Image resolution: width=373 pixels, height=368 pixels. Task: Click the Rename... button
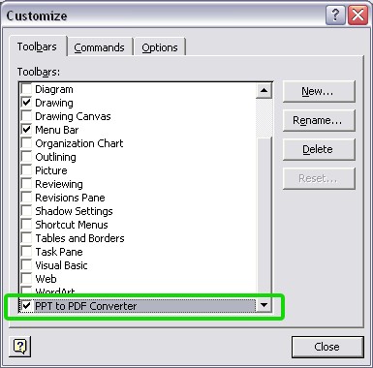[x=319, y=120]
